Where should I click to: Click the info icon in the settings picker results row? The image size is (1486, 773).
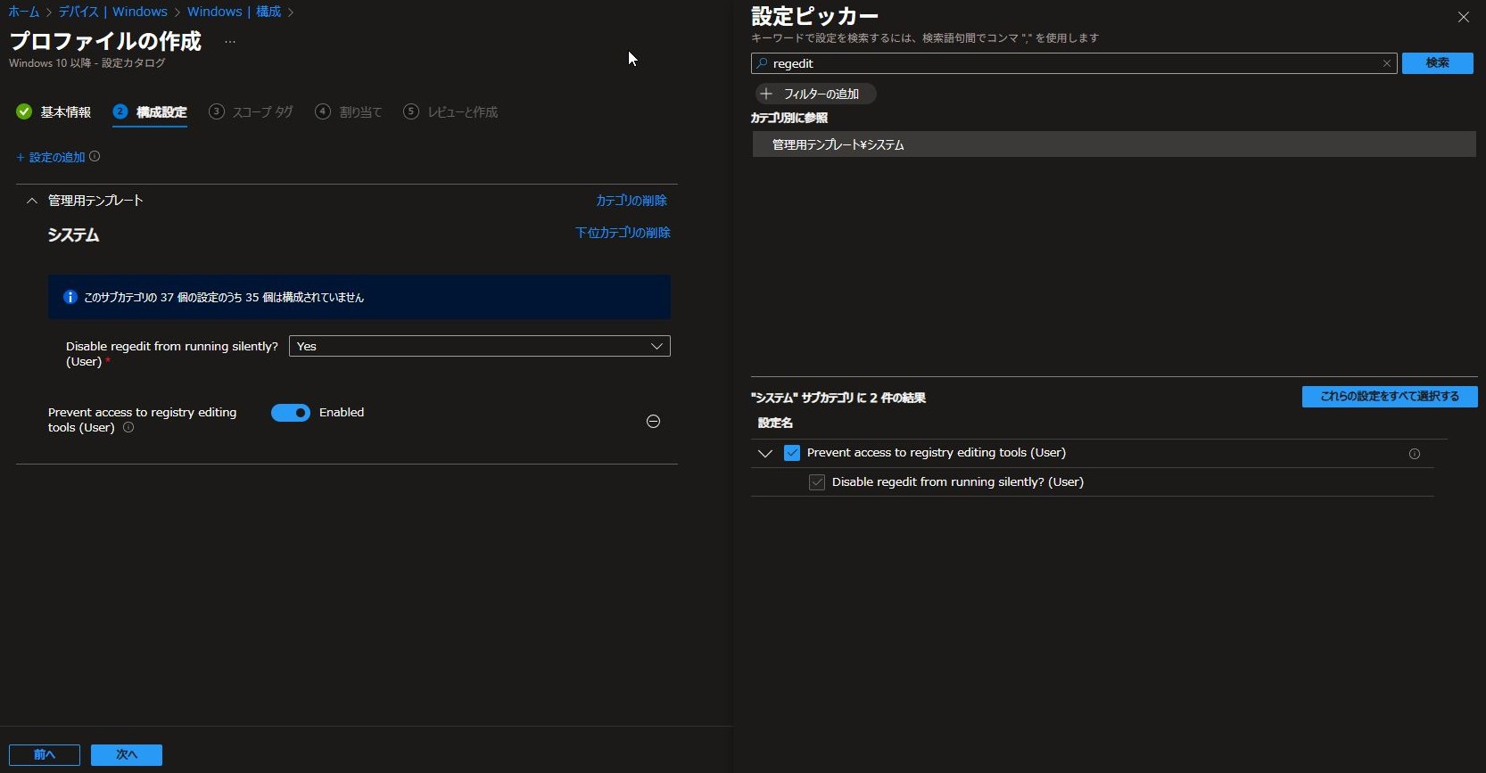click(1414, 454)
